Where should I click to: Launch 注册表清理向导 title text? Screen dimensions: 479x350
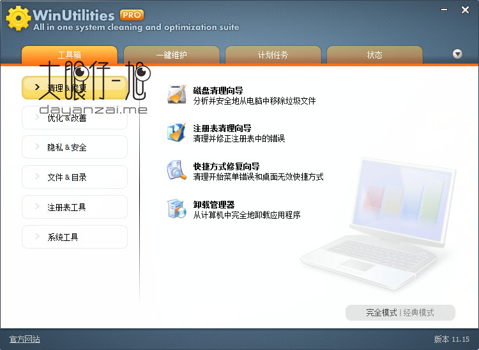click(x=222, y=128)
